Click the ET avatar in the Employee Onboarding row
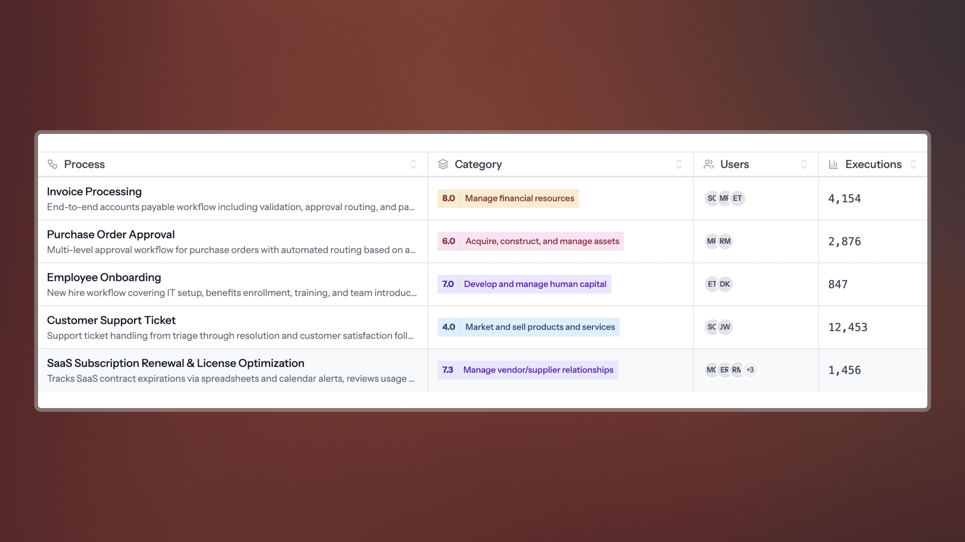The width and height of the screenshot is (965, 542). coord(711,284)
